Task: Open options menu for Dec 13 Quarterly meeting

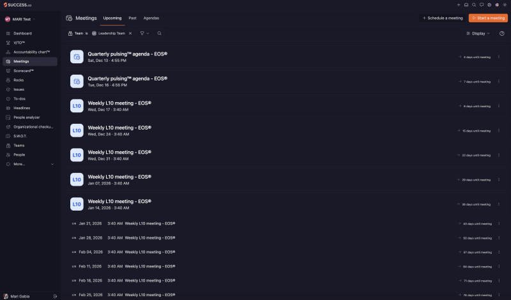Action: (x=499, y=57)
